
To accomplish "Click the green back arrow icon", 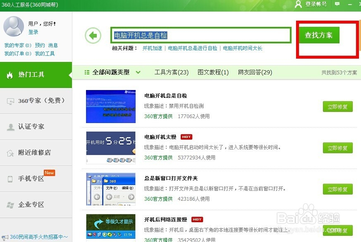I will click(93, 36).
